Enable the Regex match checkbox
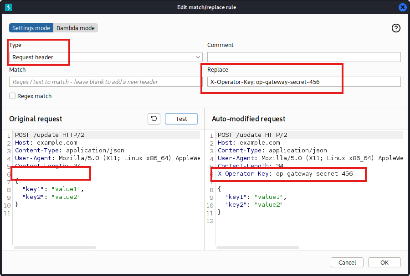 (12, 96)
